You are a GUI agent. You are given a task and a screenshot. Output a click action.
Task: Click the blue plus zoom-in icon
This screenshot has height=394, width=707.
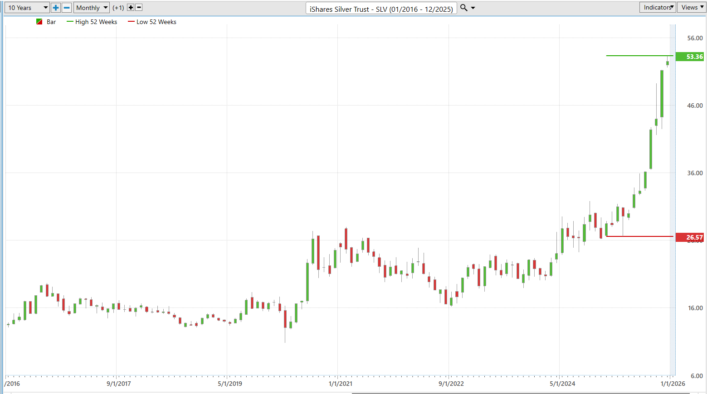pos(56,8)
